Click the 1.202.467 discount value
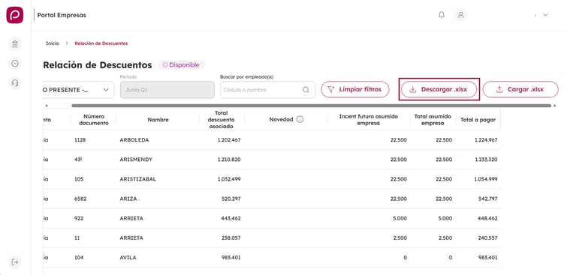This screenshot has width=567, height=275. tap(229, 140)
